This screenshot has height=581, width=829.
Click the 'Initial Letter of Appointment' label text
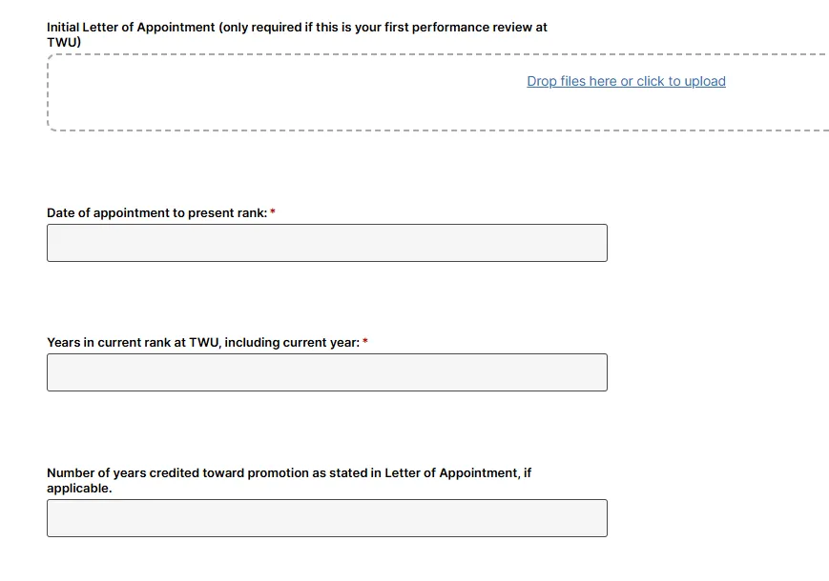[132, 28]
